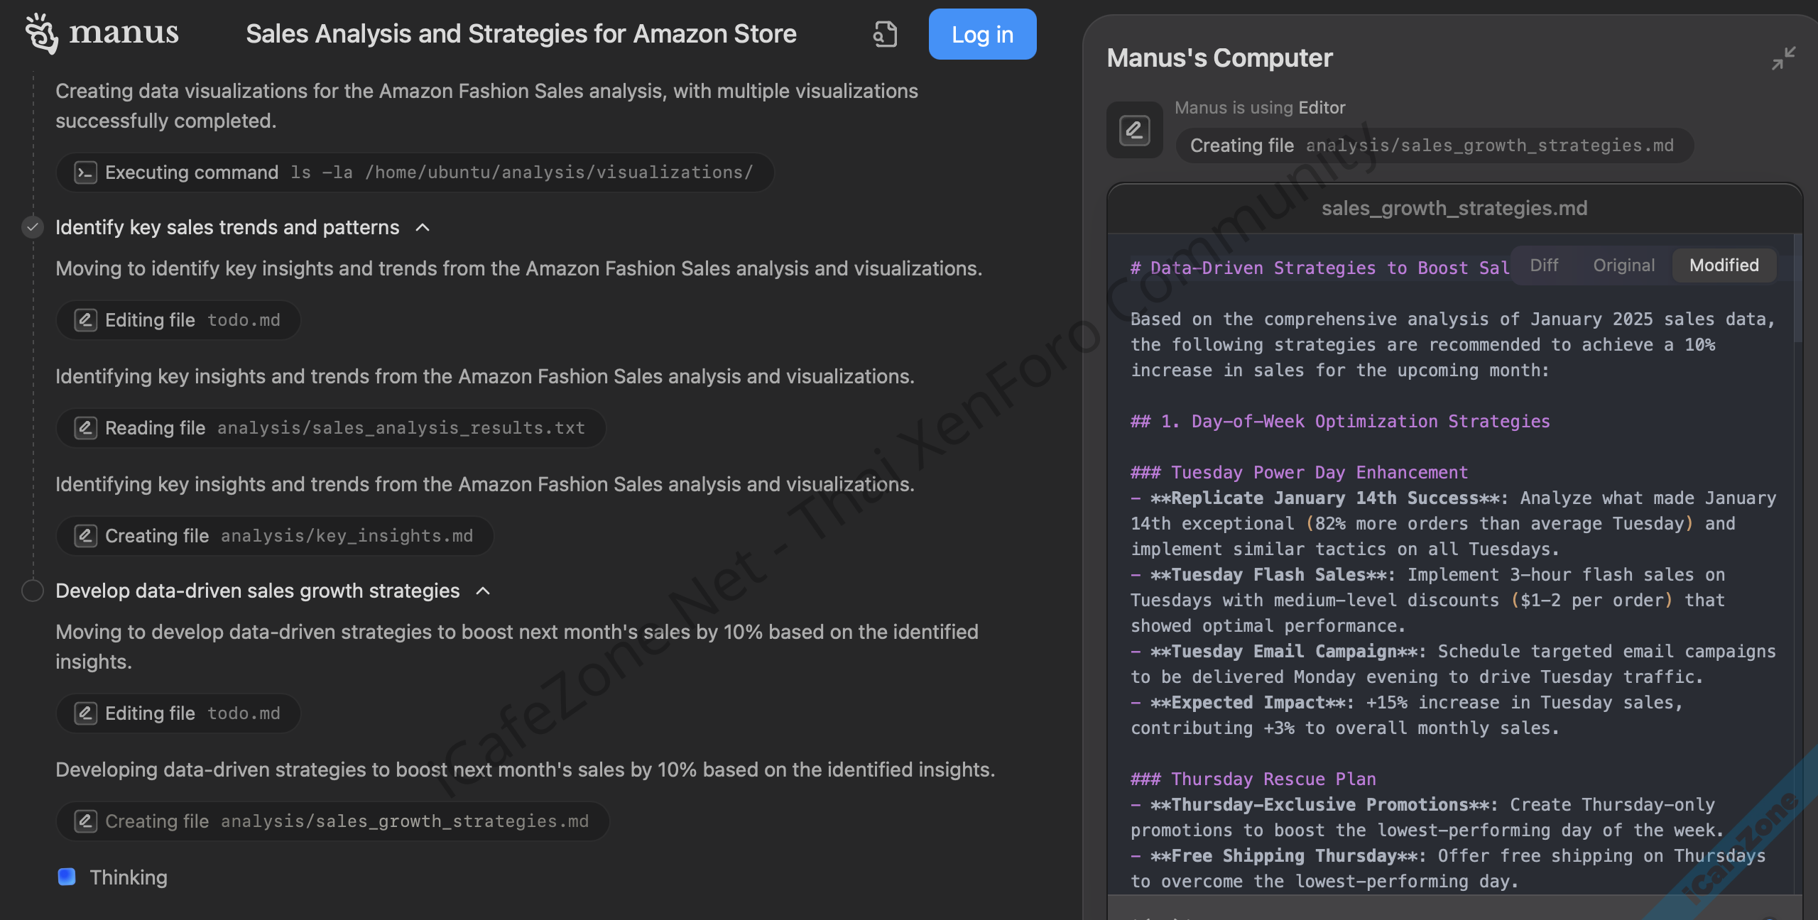
Task: Click the pencil icon on the Editing file todo.md chip
Action: [85, 319]
